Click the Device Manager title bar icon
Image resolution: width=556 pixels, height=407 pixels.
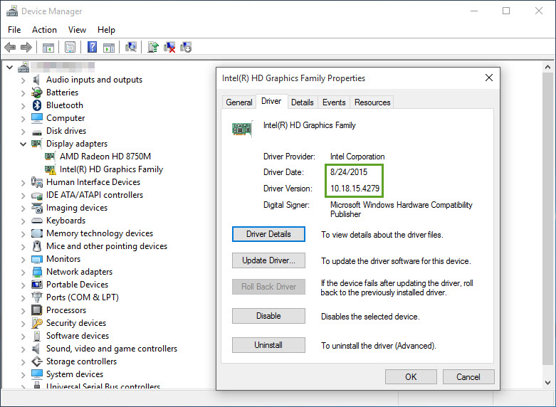pos(12,11)
